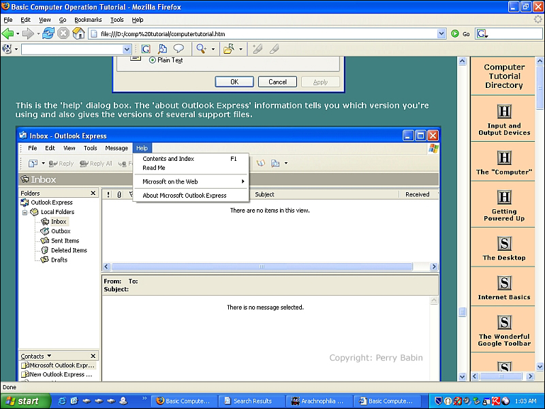Open the Google toolbar paw menu icon
This screenshot has height=409, width=545.
7,48
